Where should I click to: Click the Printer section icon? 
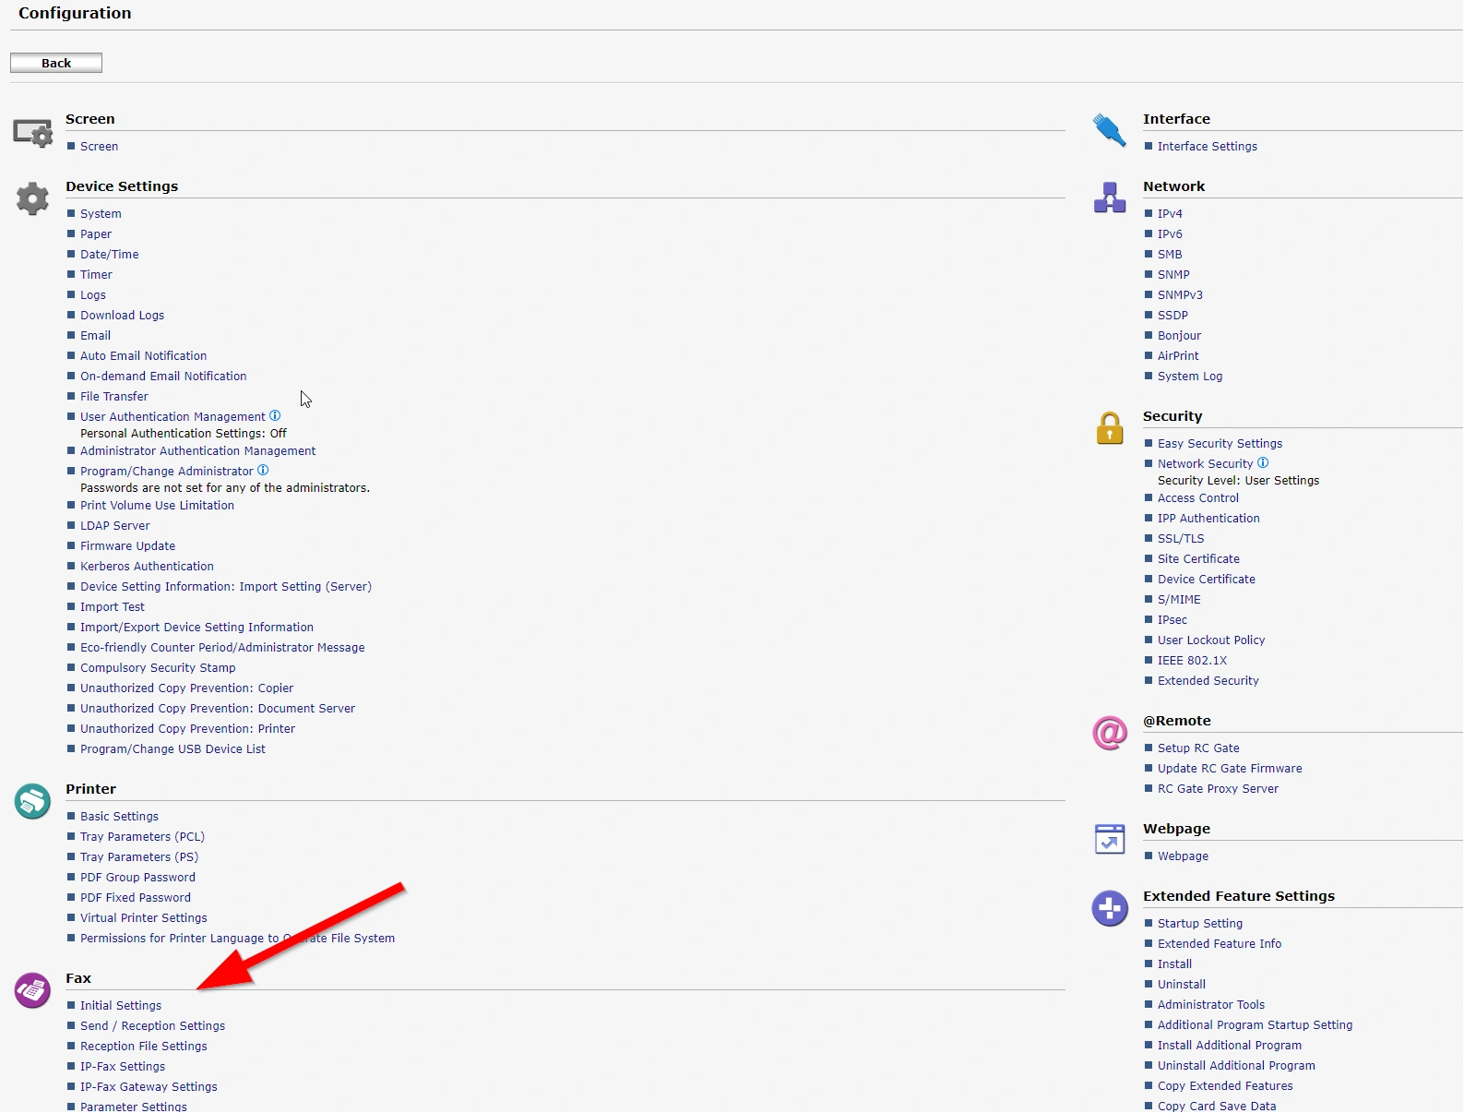coord(32,801)
